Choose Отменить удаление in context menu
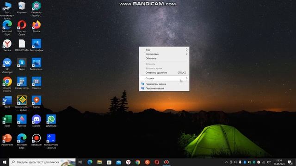The height and width of the screenshot is (166, 296). tap(164, 73)
